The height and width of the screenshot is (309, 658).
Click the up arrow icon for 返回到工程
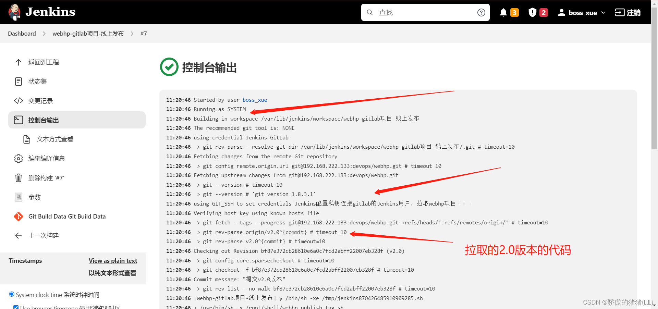tap(19, 62)
